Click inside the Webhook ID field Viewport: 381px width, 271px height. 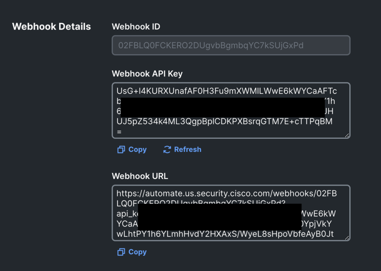point(231,45)
